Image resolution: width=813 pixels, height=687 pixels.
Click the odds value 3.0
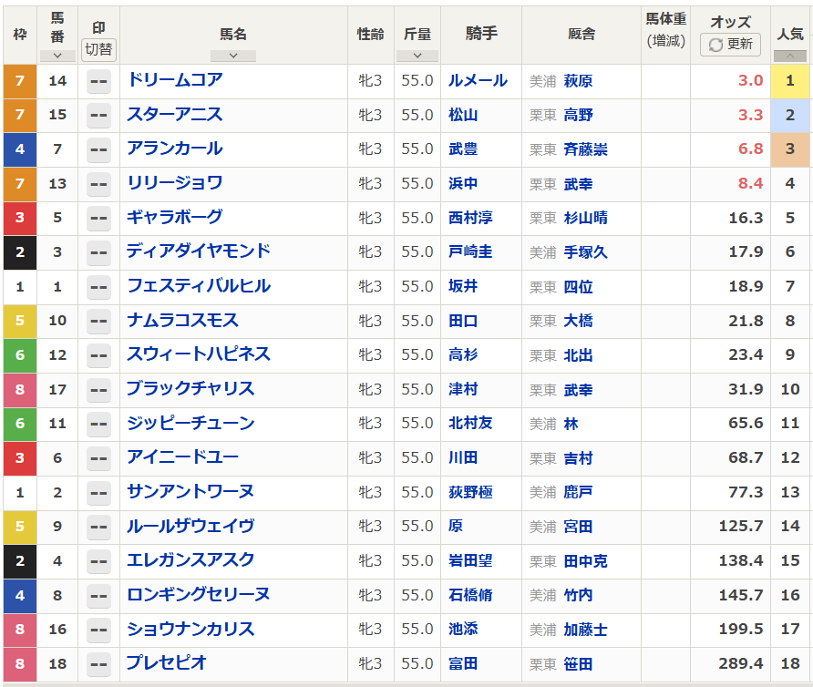click(750, 81)
